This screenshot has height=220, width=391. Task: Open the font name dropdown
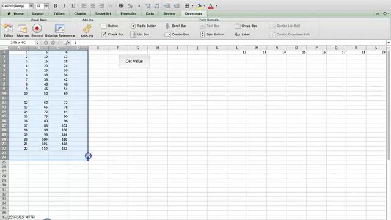pos(31,5)
